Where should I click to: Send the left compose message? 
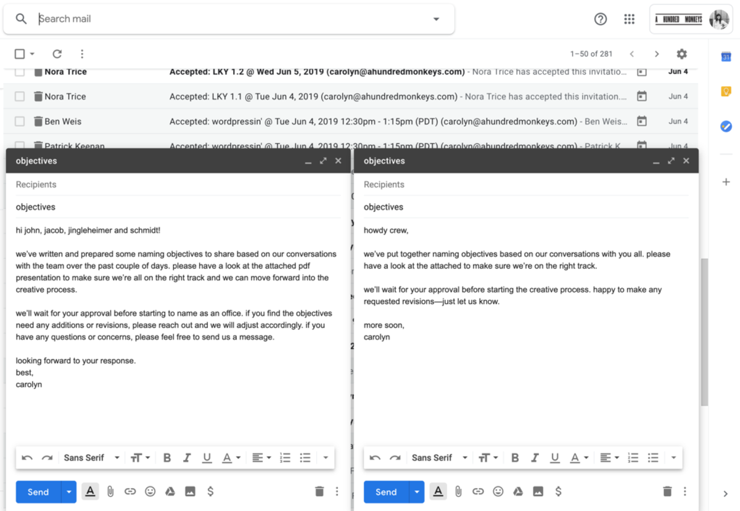[x=38, y=492]
